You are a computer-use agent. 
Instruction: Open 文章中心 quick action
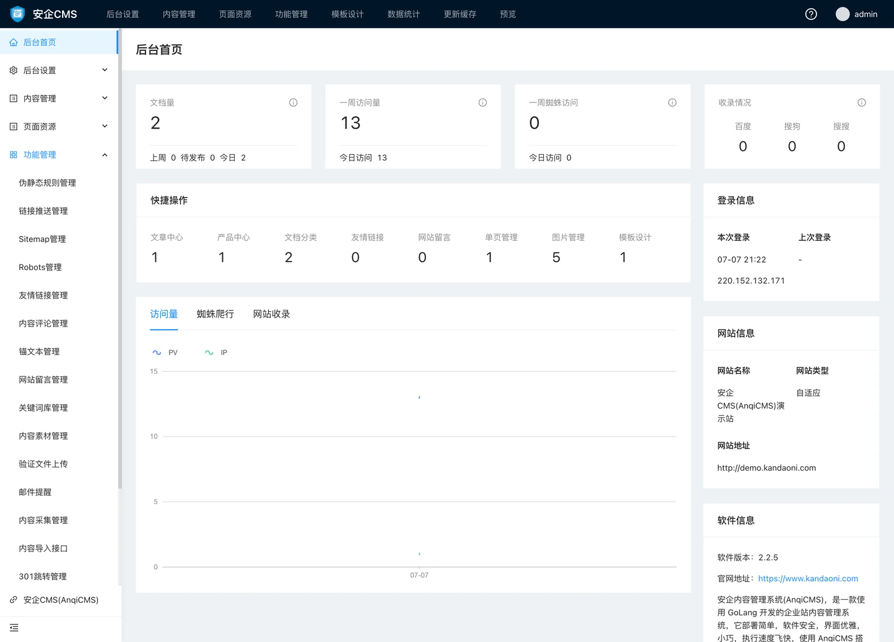(166, 238)
